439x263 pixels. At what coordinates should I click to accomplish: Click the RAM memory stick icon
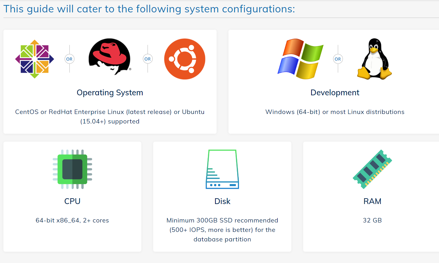click(x=372, y=169)
